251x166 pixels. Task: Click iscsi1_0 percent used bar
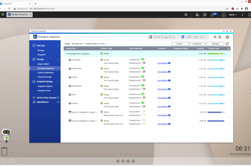click(216, 112)
